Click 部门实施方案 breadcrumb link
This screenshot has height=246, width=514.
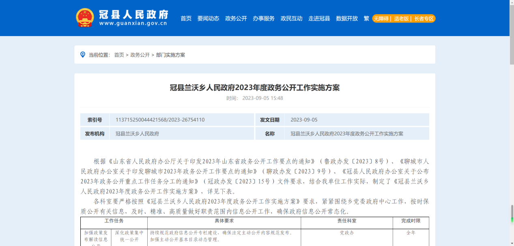point(170,55)
